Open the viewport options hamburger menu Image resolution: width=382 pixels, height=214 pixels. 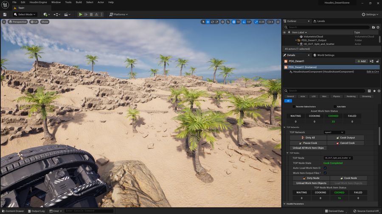[x=4, y=22]
